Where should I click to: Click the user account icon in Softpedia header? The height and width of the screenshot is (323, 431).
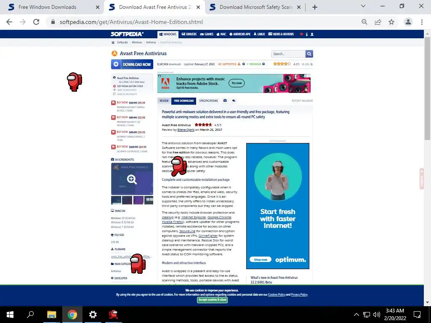(x=312, y=34)
